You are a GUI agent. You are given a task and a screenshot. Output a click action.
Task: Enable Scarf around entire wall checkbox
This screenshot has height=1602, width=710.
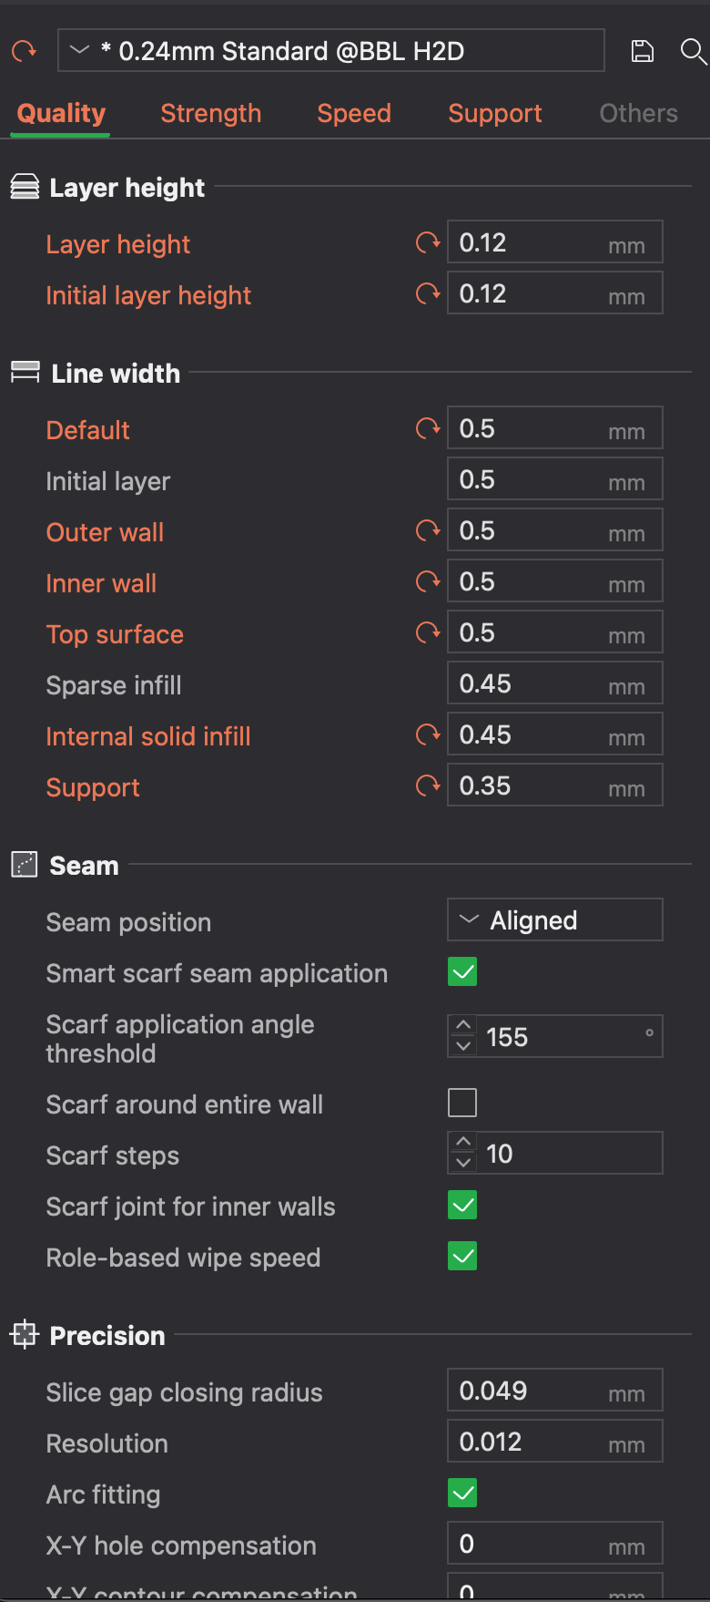tap(462, 1104)
